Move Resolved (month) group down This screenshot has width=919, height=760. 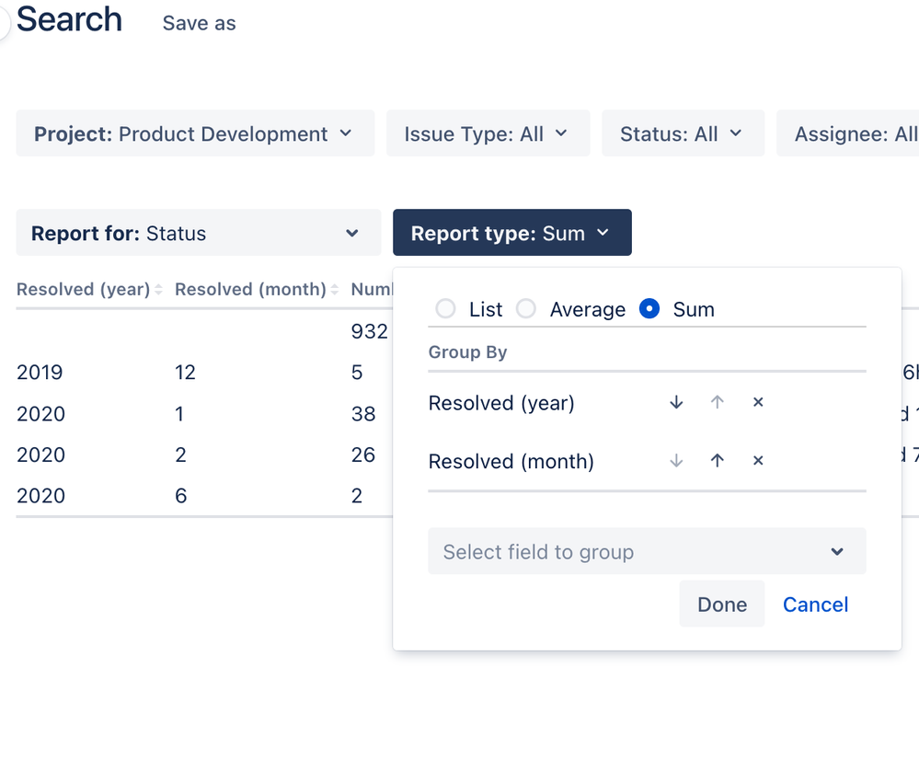click(676, 461)
